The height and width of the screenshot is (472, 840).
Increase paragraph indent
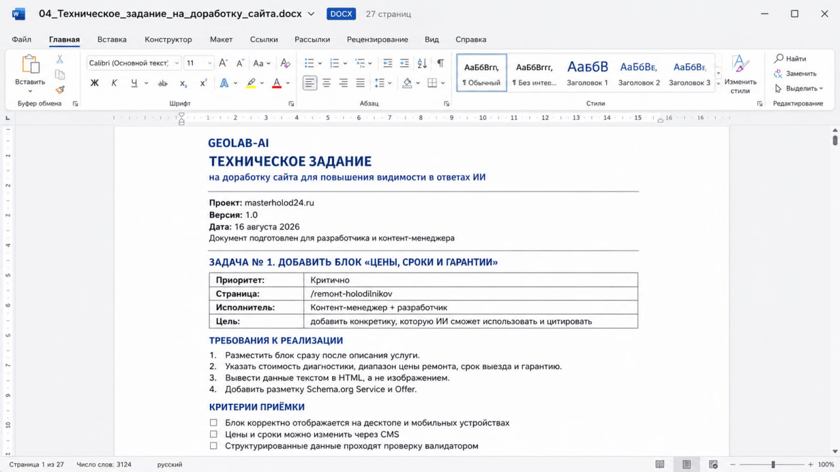404,63
